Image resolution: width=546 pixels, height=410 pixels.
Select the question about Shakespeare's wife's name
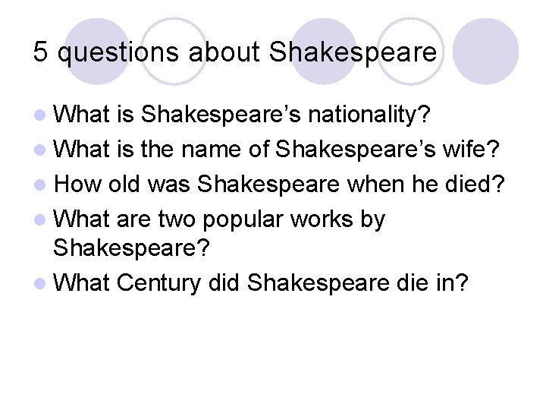tap(278, 149)
